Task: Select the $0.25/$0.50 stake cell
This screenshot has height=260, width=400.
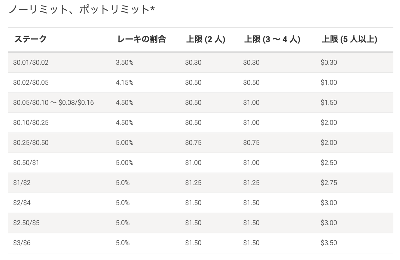Action: point(31,143)
